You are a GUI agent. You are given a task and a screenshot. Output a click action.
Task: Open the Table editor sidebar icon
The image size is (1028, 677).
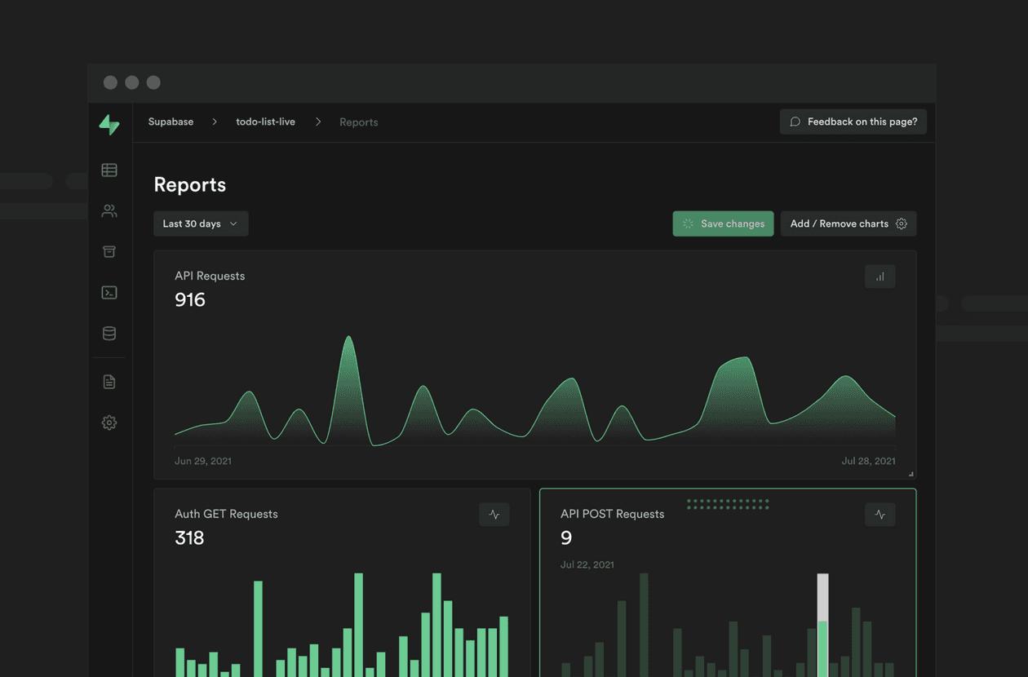pyautogui.click(x=109, y=170)
